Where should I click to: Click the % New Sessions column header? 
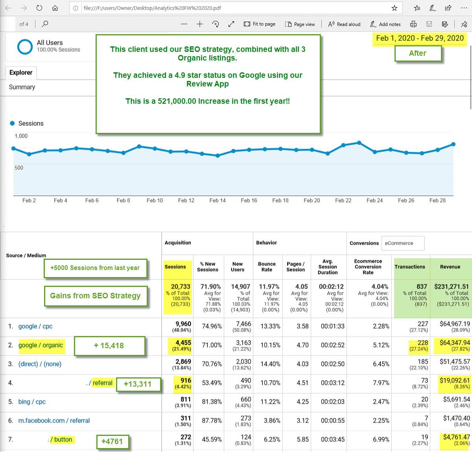[x=207, y=267]
